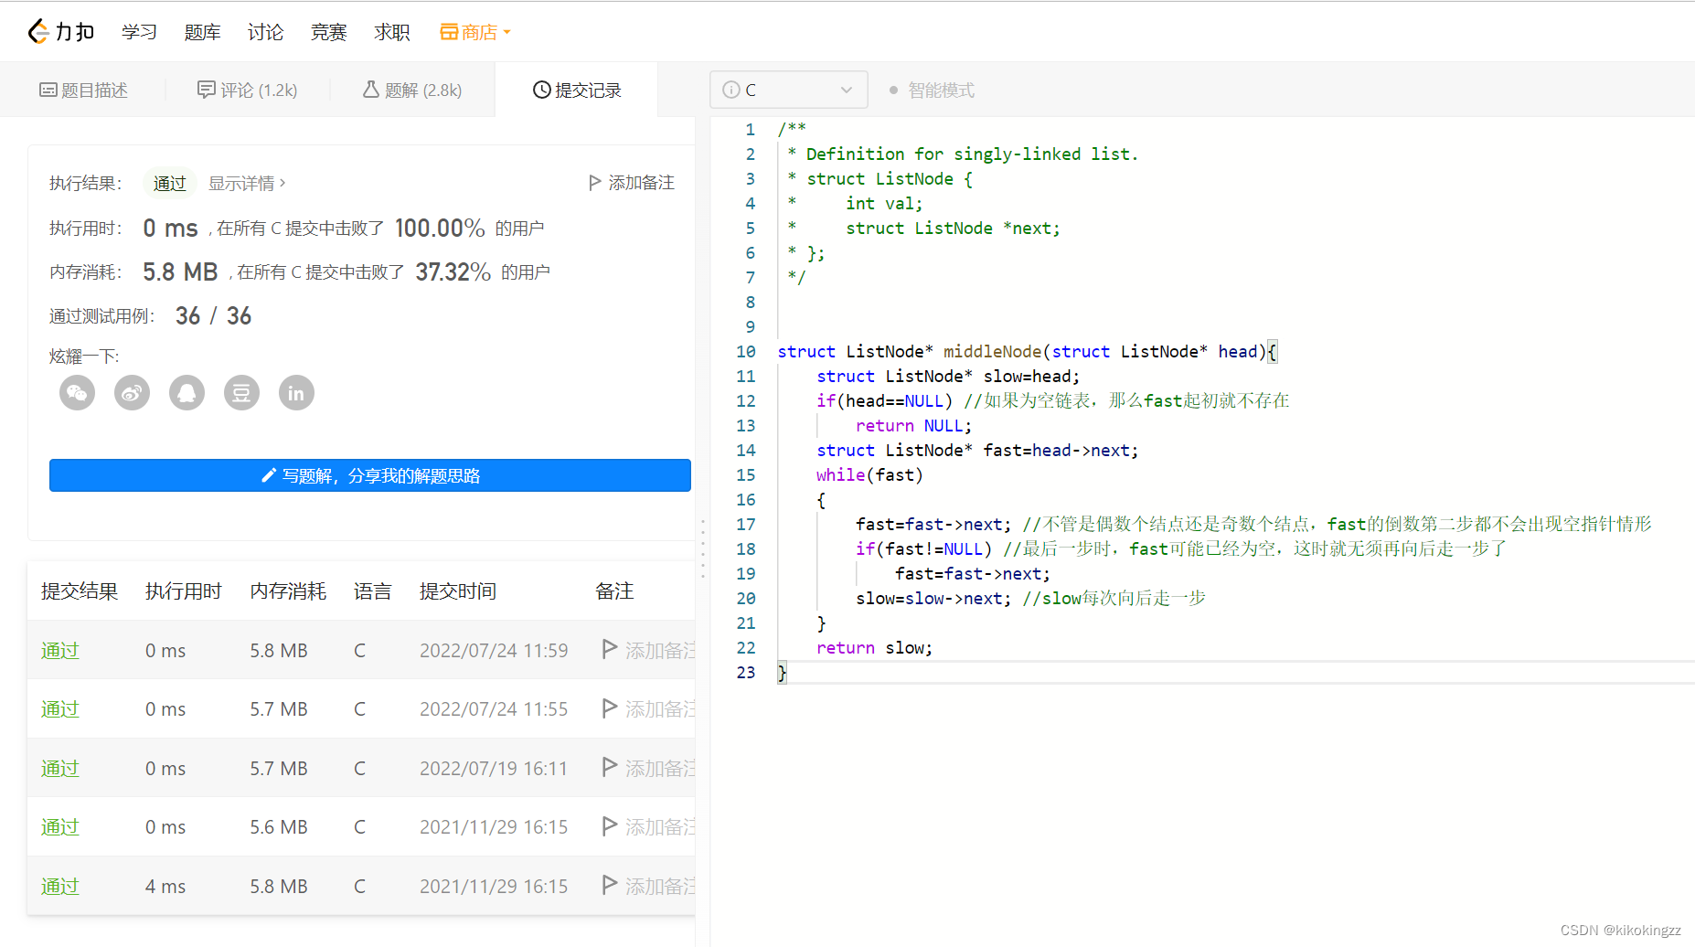Click the clipboard icon on 题目描述 tab
1695x947 pixels.
point(48,89)
